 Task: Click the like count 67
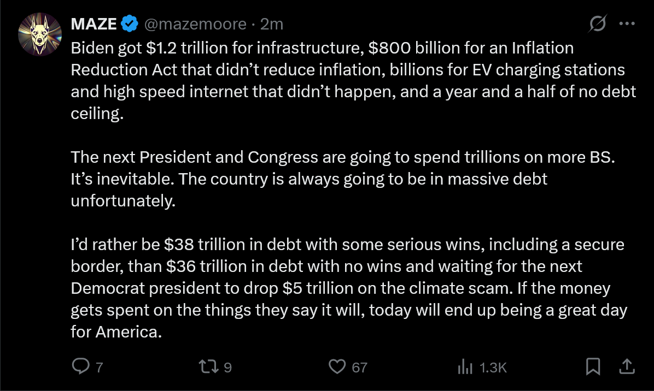[359, 368]
